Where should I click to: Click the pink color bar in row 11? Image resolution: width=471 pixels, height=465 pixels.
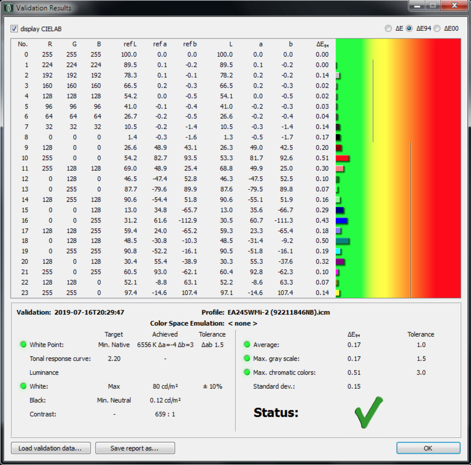340,169
